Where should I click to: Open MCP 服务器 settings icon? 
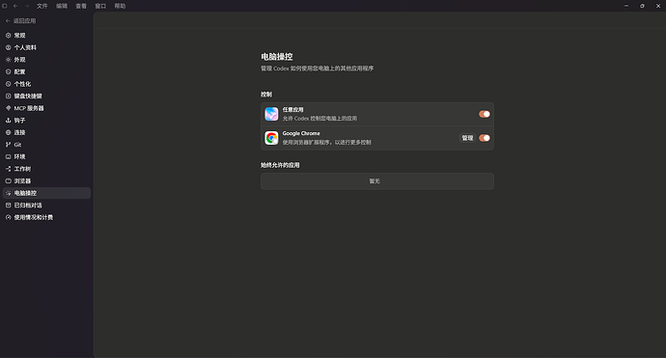(x=8, y=108)
